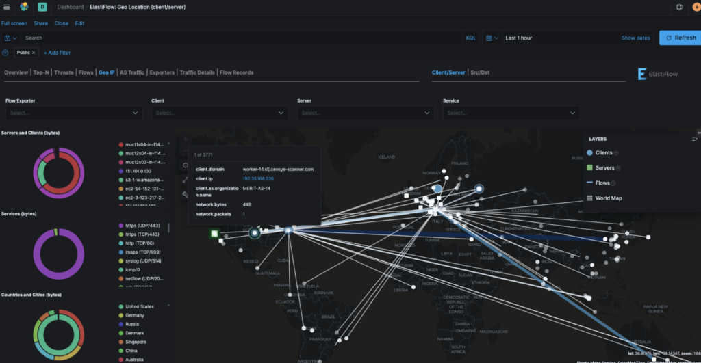
Task: Open the Flow Records tab
Action: click(x=236, y=72)
